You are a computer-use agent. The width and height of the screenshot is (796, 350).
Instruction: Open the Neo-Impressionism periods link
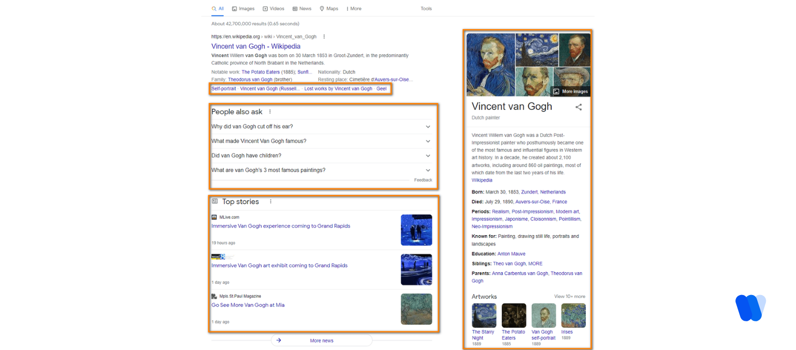tap(492, 227)
